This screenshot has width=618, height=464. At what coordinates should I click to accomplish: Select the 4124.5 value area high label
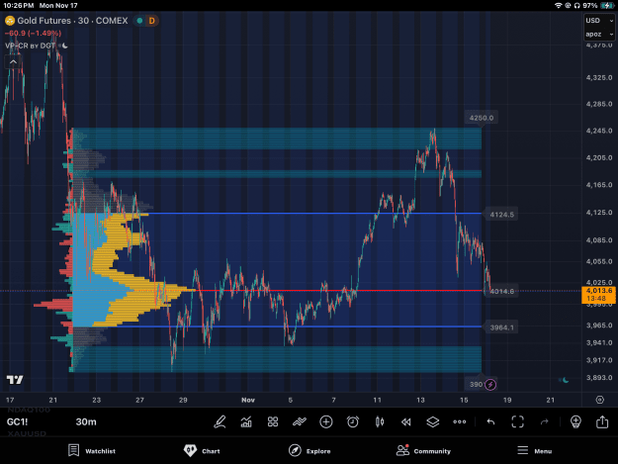point(501,215)
